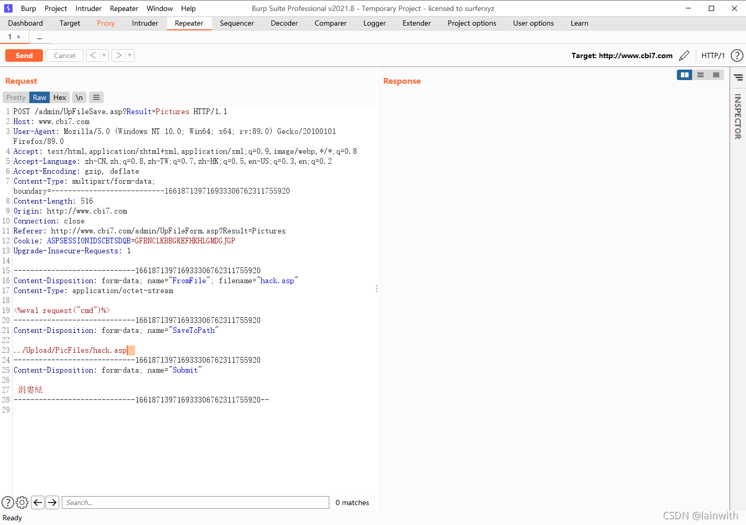
Task: Open the request editor hamburger menu
Action: point(96,97)
